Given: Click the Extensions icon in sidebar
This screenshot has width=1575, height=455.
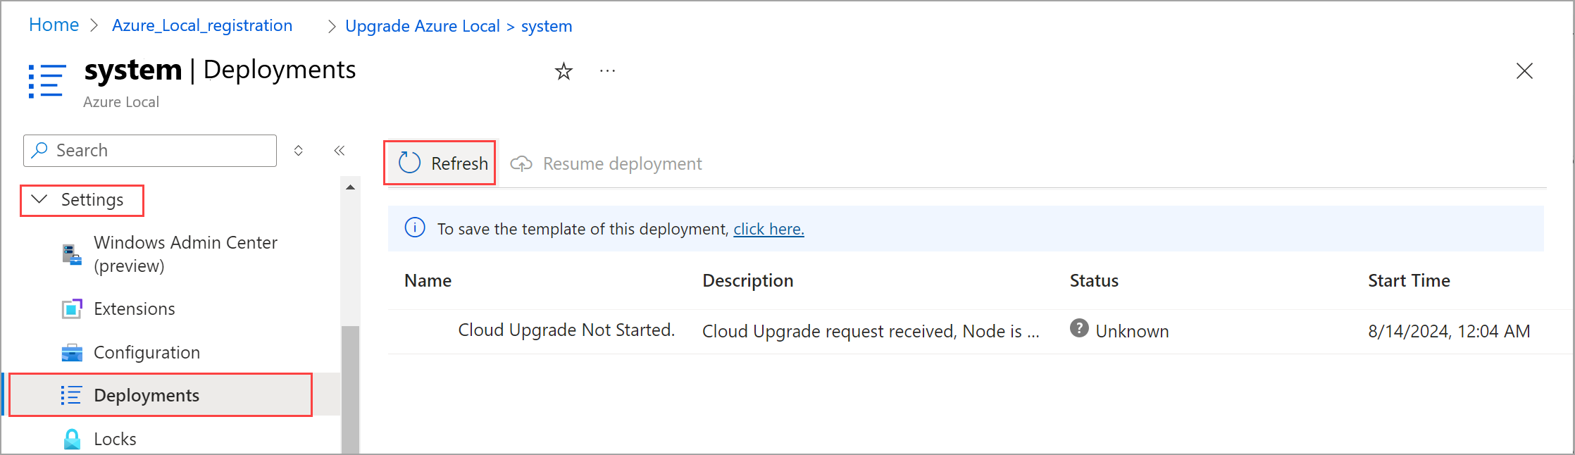Looking at the screenshot, I should (72, 308).
